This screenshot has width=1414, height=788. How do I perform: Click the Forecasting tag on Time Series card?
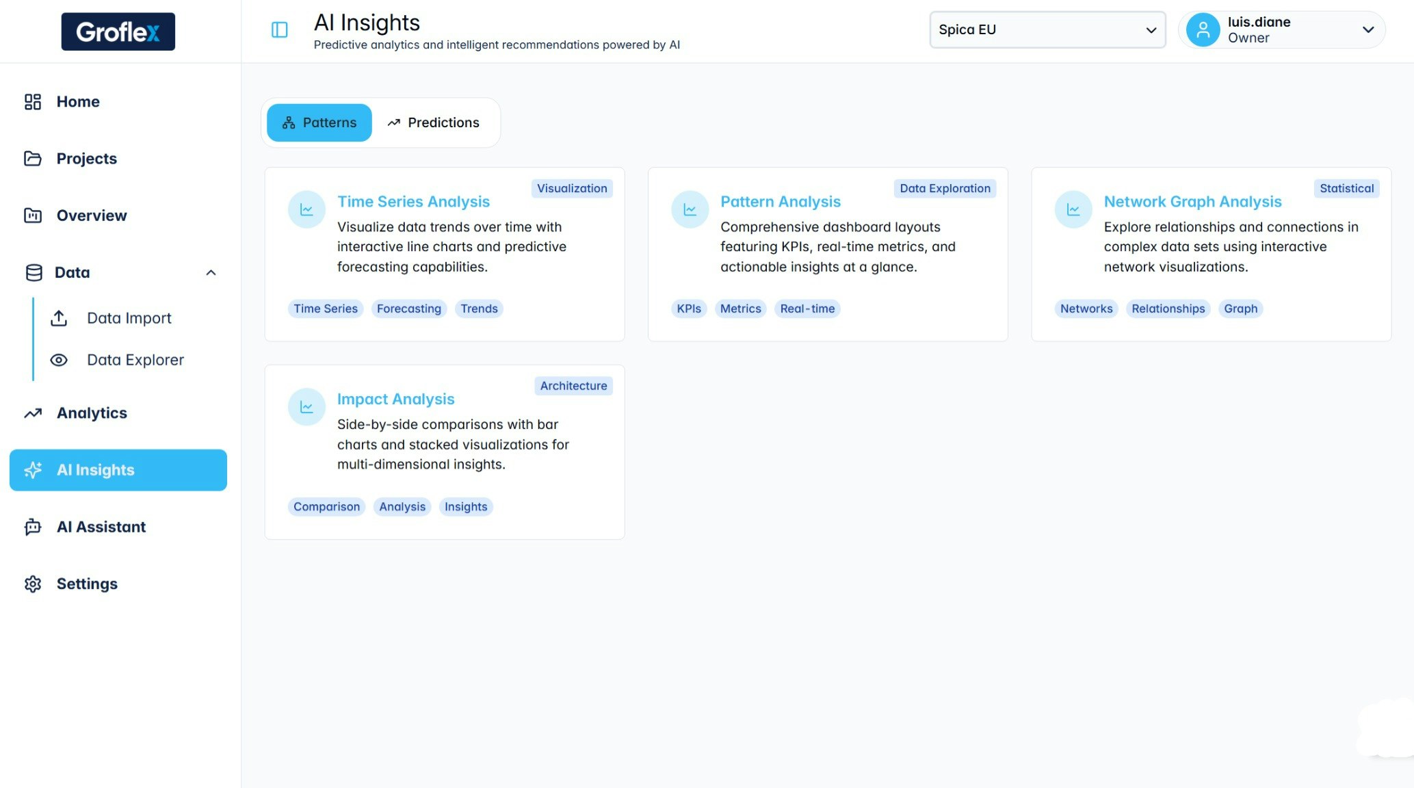[x=408, y=308]
